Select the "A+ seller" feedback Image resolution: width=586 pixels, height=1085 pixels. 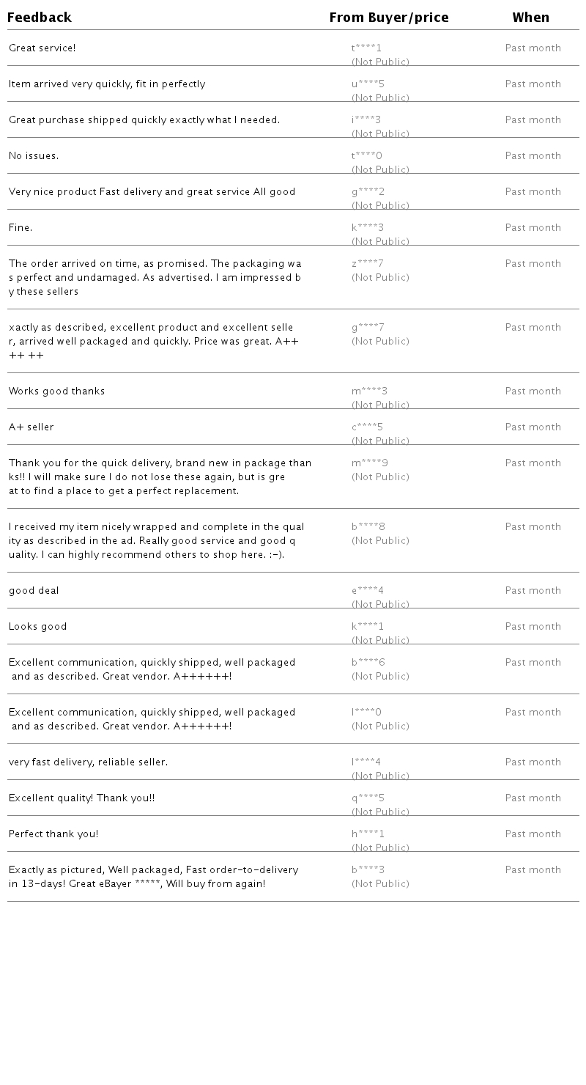[31, 427]
